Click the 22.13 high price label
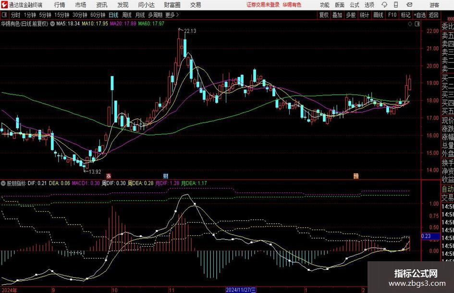Screen dimensions: 454x293 tap(190, 31)
